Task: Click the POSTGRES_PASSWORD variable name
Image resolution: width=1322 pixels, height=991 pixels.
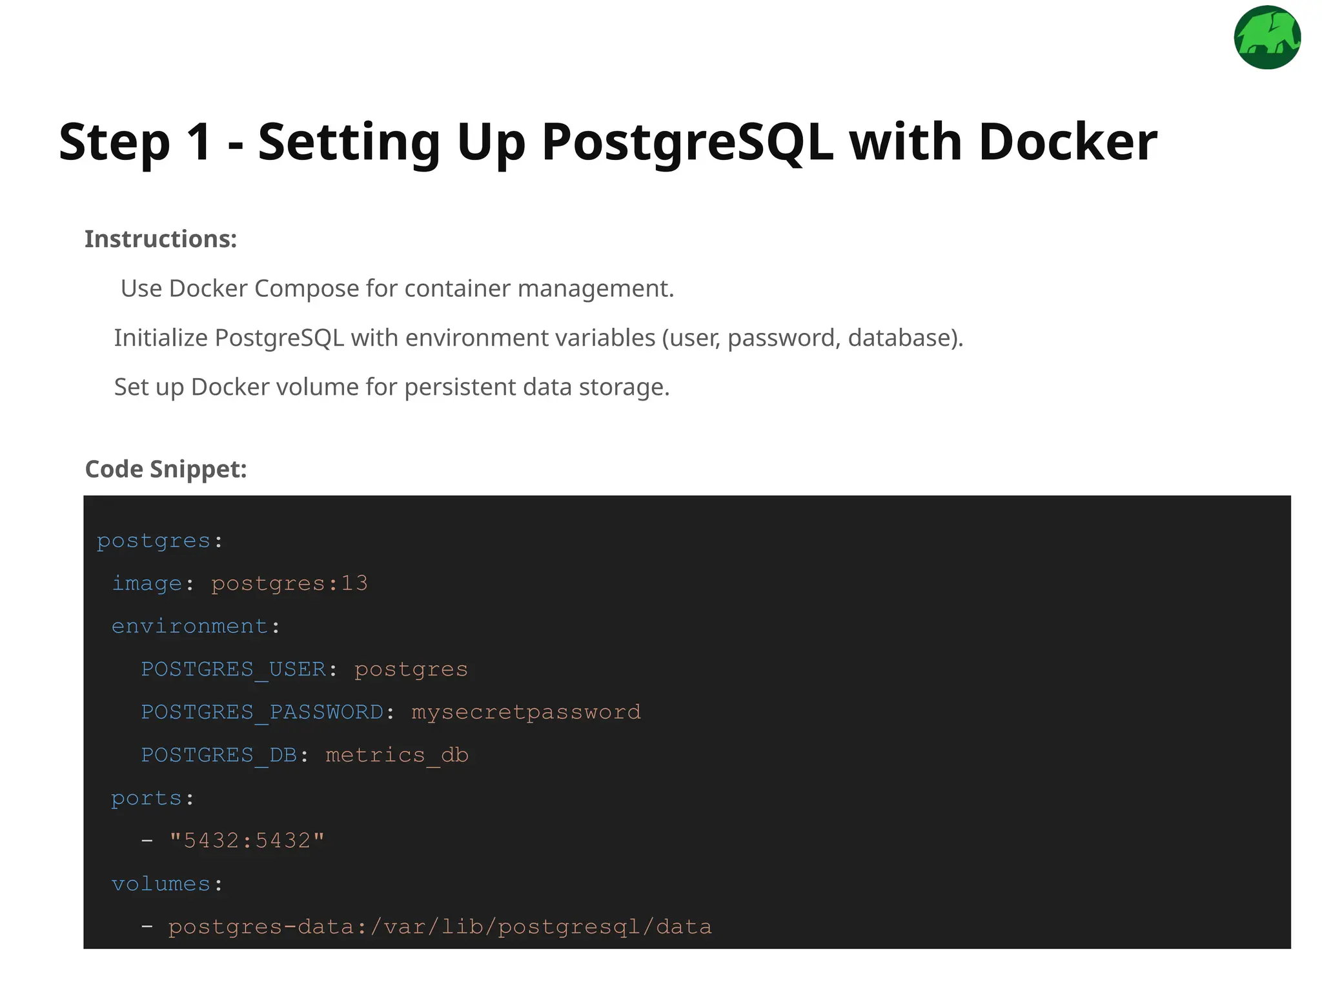Action: click(262, 712)
